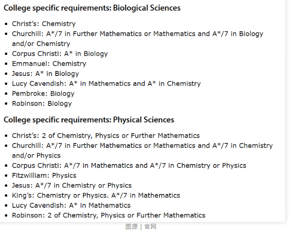Click the Biological Sciences requirements heading

click(92, 8)
